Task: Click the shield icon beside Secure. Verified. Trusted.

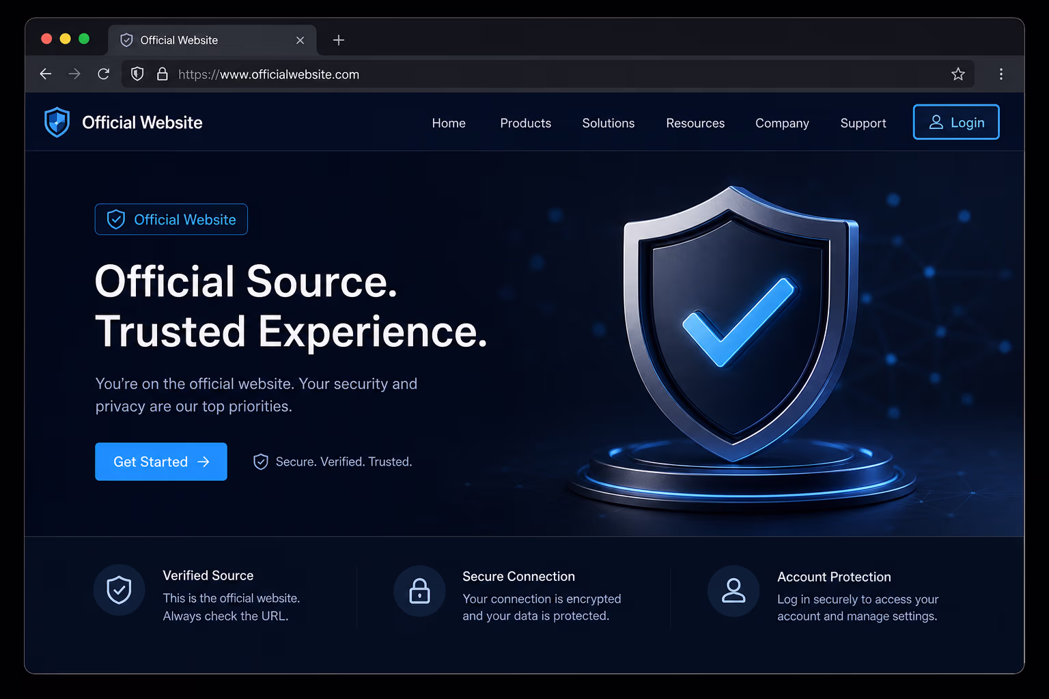Action: 261,462
